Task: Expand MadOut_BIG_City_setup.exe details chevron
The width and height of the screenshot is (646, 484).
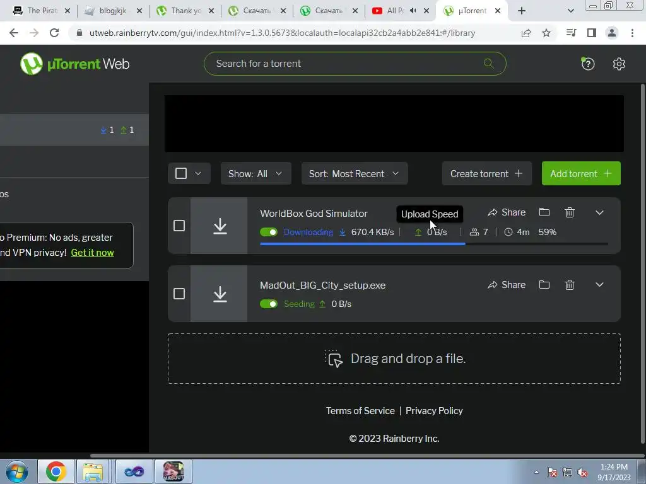Action: pyautogui.click(x=599, y=285)
